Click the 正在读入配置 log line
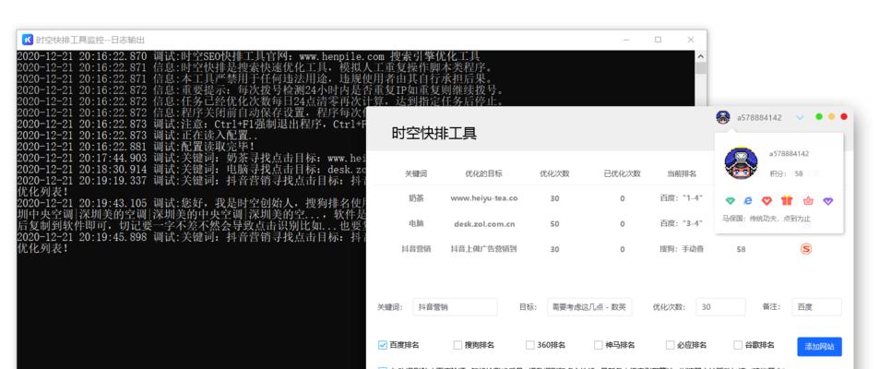 [137, 136]
